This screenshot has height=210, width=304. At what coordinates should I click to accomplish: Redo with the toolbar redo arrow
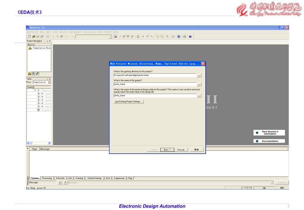click(72, 36)
